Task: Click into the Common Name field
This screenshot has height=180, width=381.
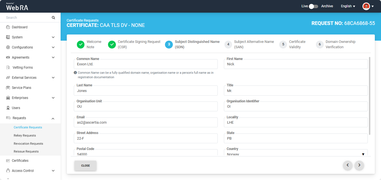Action: (x=145, y=64)
